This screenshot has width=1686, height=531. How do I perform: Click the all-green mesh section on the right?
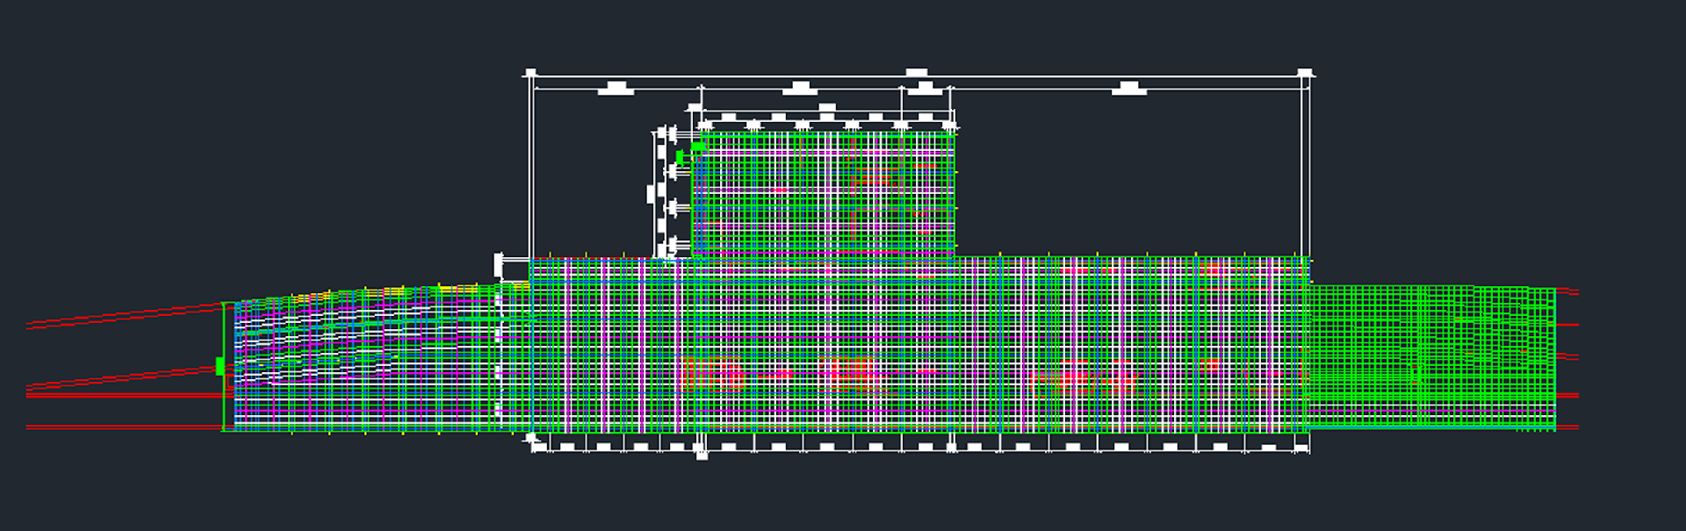(1431, 355)
